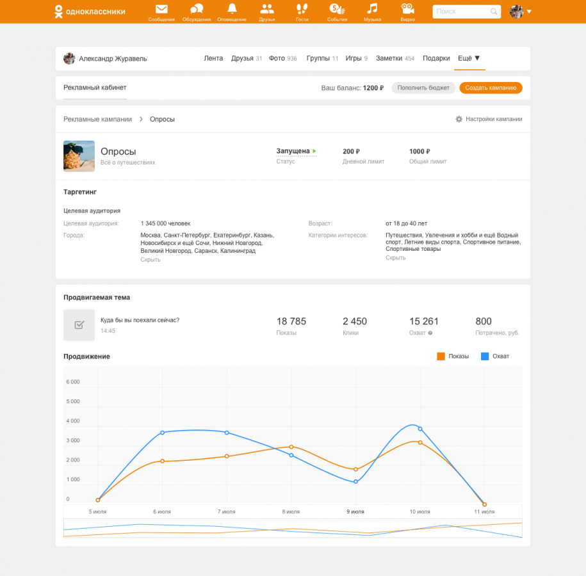586x576 pixels.
Task: Open the Лента tab
Action: coord(213,58)
